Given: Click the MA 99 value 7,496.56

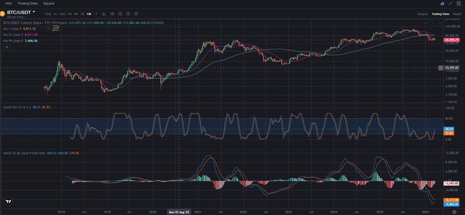Looking at the screenshot, I should click(x=31, y=41).
